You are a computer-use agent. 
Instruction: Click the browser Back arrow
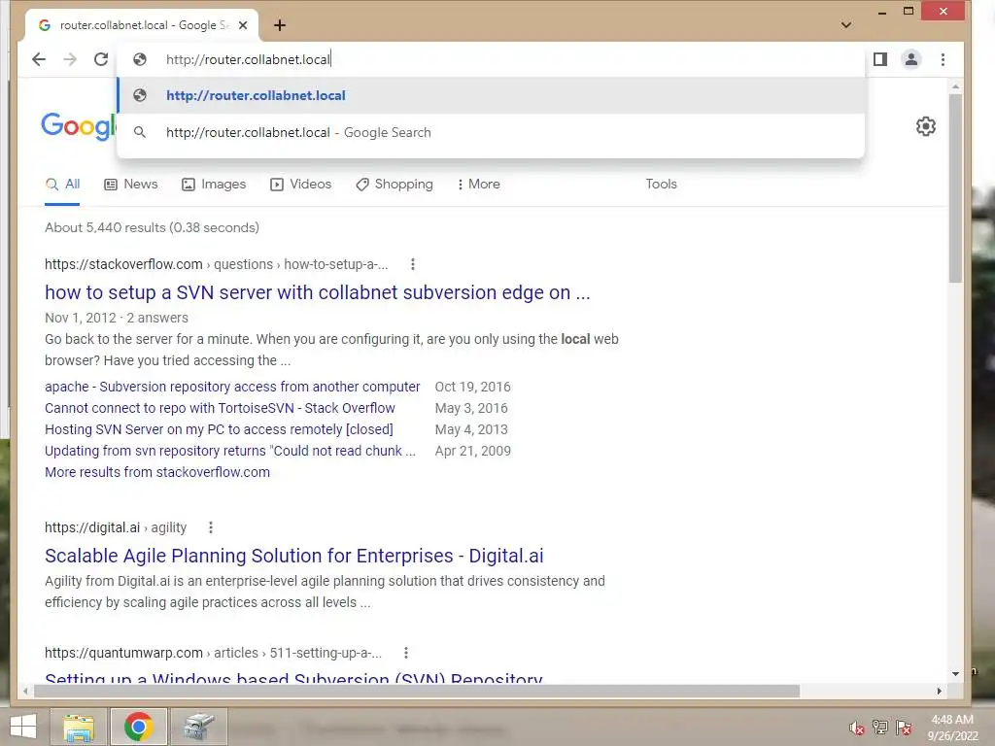(39, 59)
